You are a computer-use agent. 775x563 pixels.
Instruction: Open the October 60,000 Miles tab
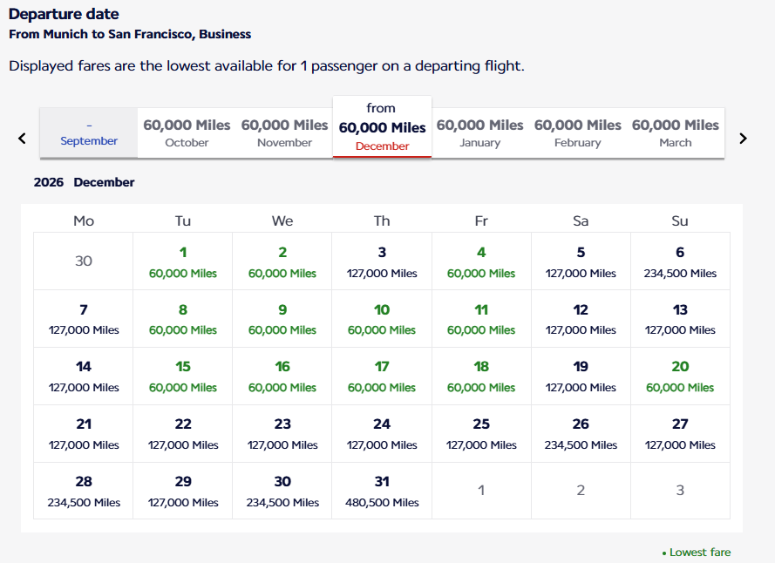(x=187, y=133)
